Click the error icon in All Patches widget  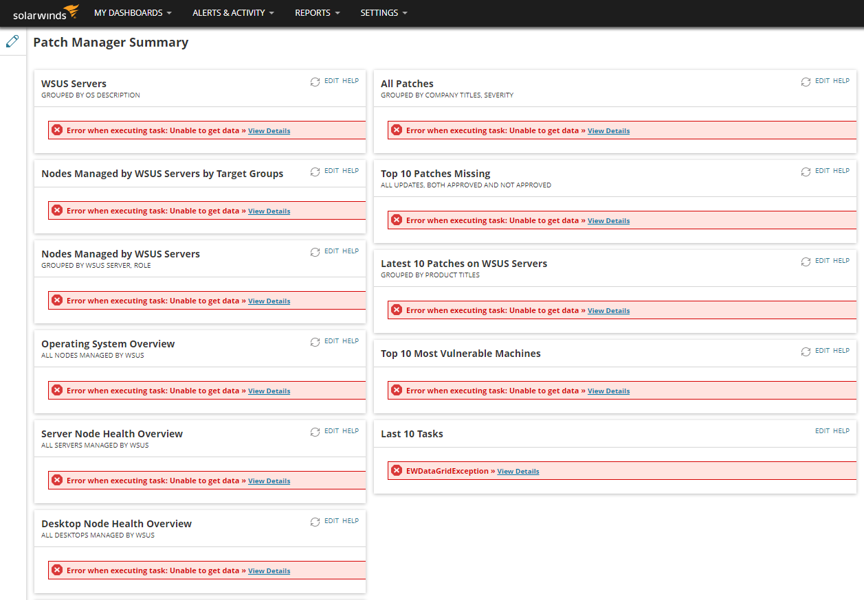click(x=397, y=130)
